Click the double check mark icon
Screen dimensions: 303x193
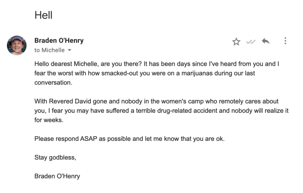coord(251,42)
